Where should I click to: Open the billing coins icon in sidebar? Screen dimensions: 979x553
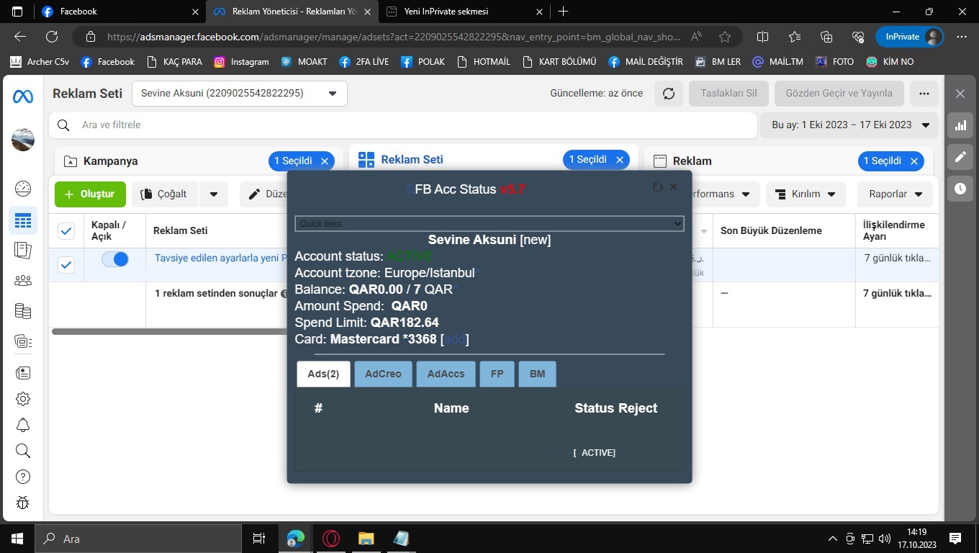click(x=23, y=311)
